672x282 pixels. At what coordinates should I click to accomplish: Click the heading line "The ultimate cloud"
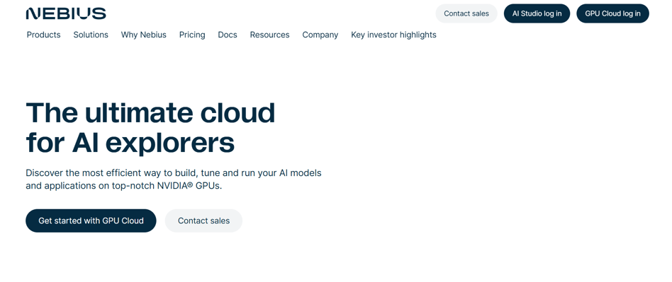click(x=150, y=113)
